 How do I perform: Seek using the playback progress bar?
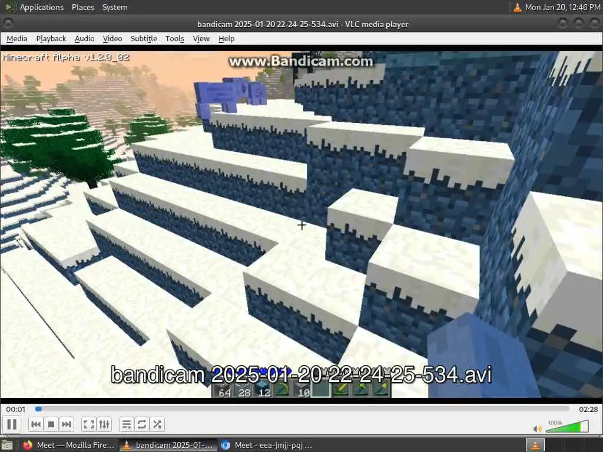[x=302, y=409]
